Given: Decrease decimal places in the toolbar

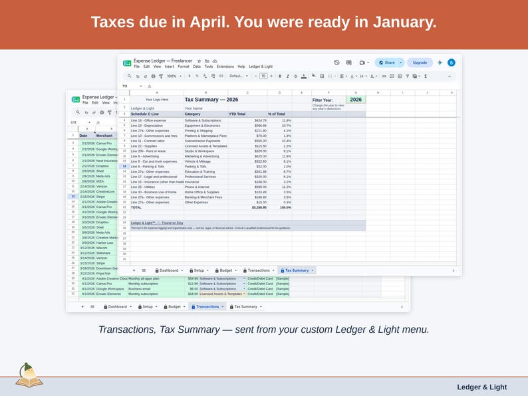Looking at the screenshot, I should [x=205, y=76].
